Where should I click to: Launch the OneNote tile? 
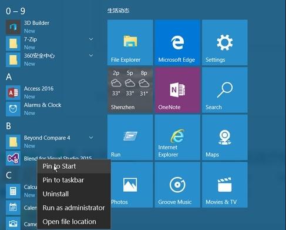pos(177,90)
